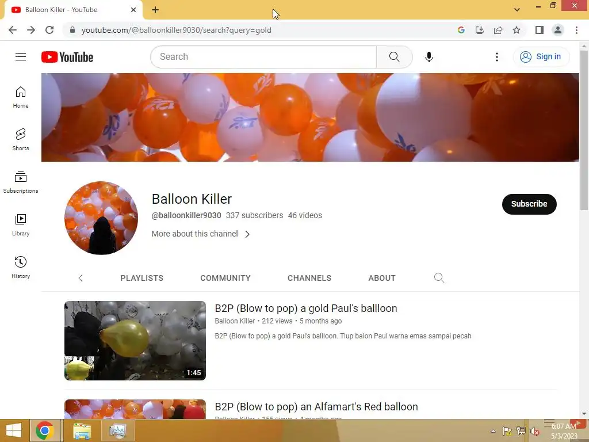The image size is (589, 442).
Task: Switch to the ABOUT tab
Action: [x=382, y=278]
